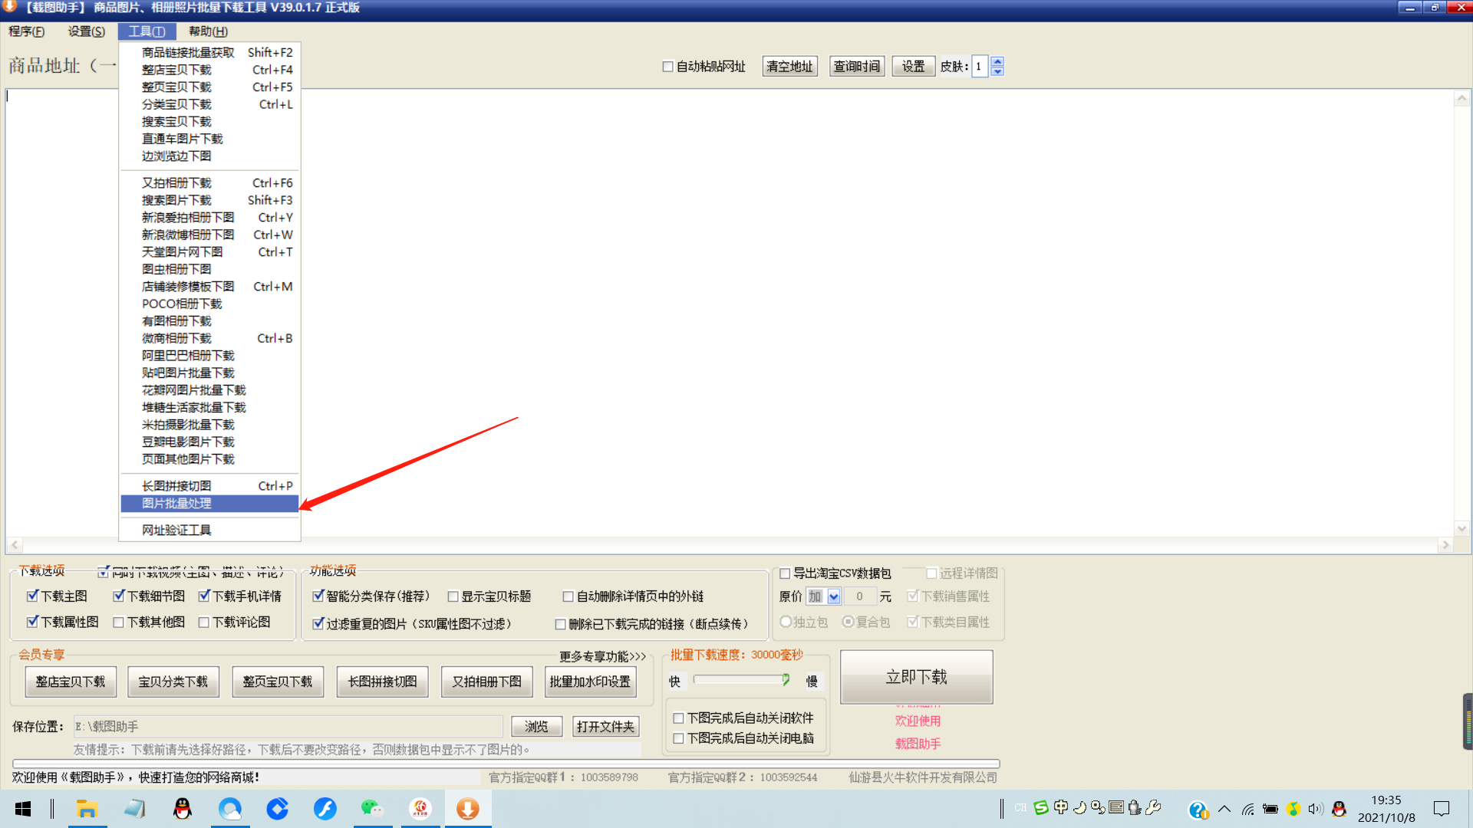Select 图片批量处理 menu item
The image size is (1473, 828).
coord(209,504)
